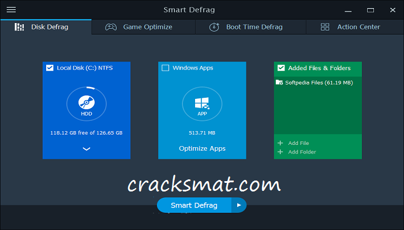Viewport: 404px width, 230px height.
Task: Click the Windows Apps card title
Action: pos(193,68)
